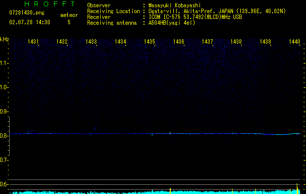Click the 1436 time marker
The width and height of the screenshot is (306, 194).
pos(179,41)
